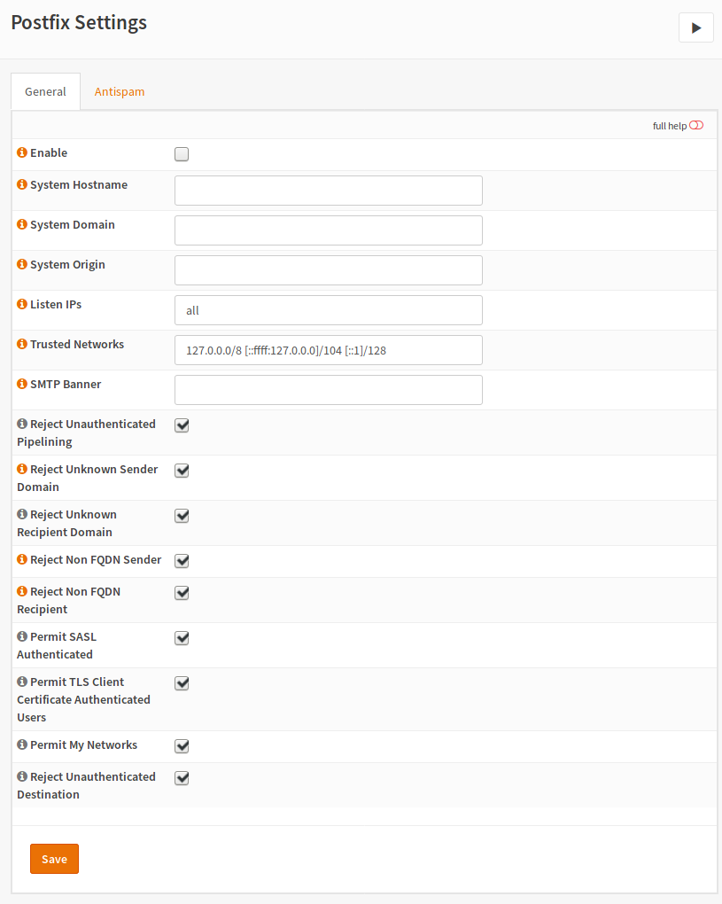Image resolution: width=722 pixels, height=904 pixels.
Task: Click the Reject Non FQDN Sender info icon
Action: pos(22,560)
